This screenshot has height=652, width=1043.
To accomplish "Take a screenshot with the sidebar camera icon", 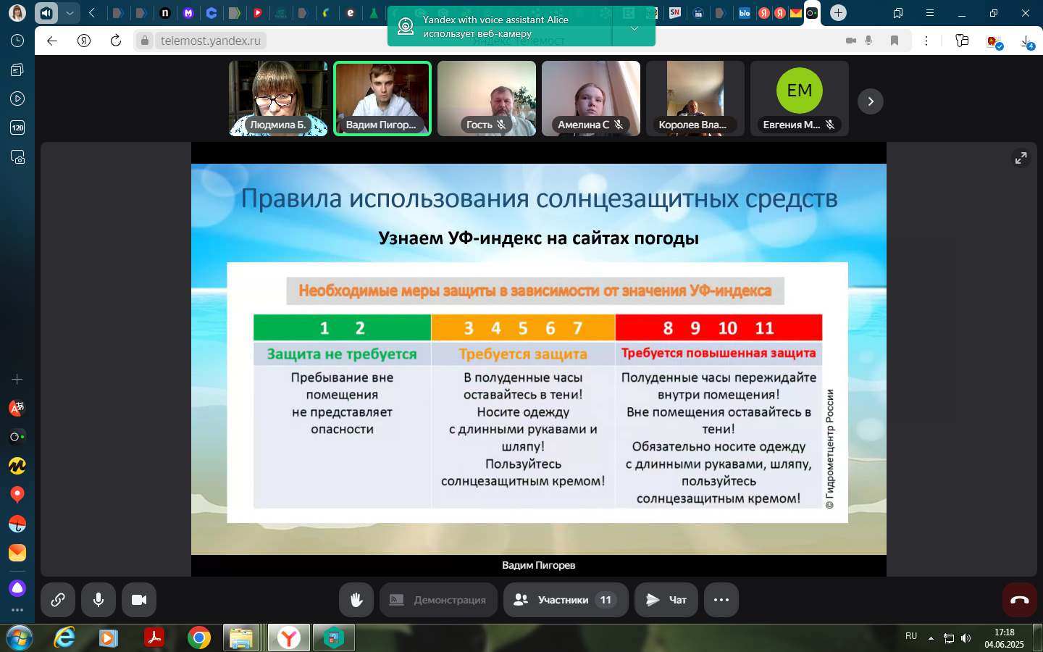I will (17, 157).
